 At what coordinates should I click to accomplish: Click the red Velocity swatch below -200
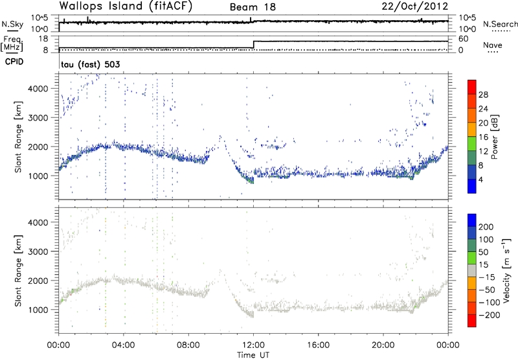click(x=472, y=321)
